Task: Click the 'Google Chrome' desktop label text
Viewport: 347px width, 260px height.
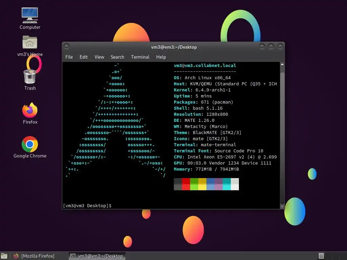Action: (x=30, y=156)
